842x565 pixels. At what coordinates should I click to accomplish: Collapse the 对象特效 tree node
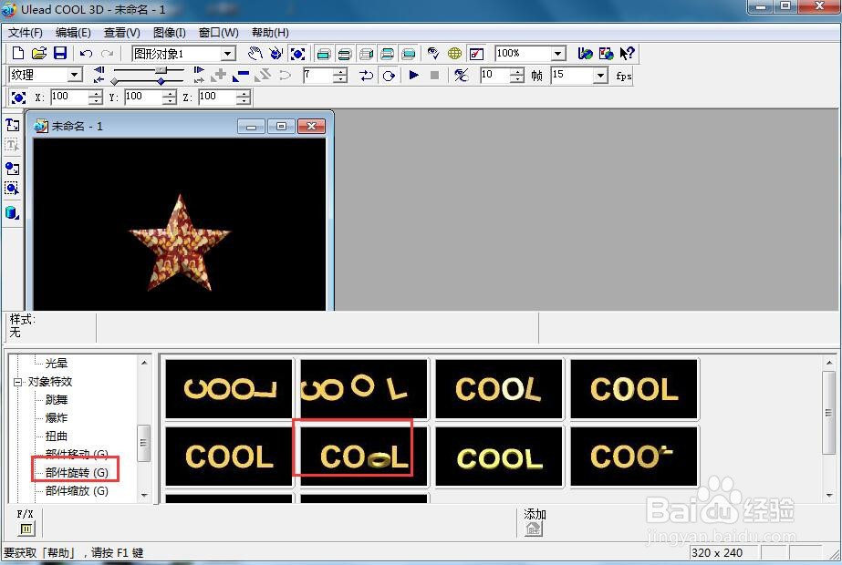(17, 382)
